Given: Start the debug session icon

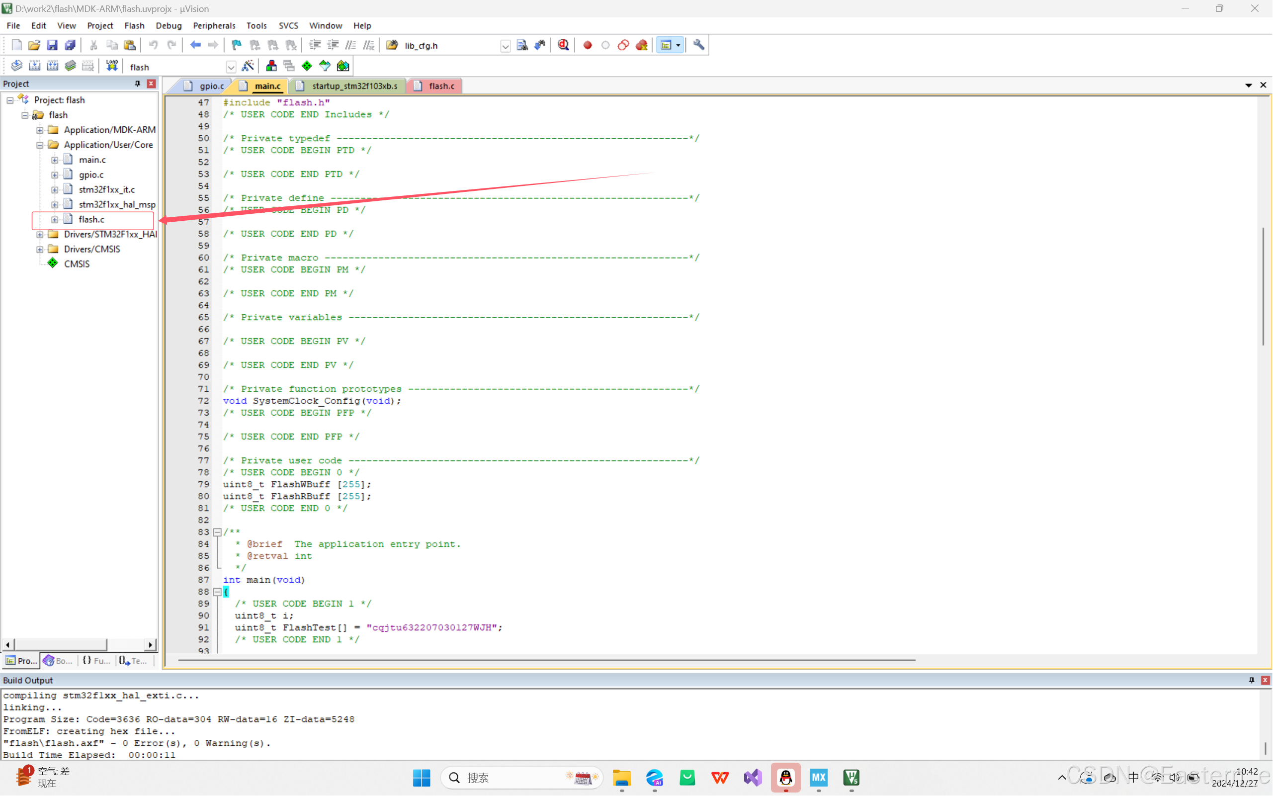Looking at the screenshot, I should (563, 45).
